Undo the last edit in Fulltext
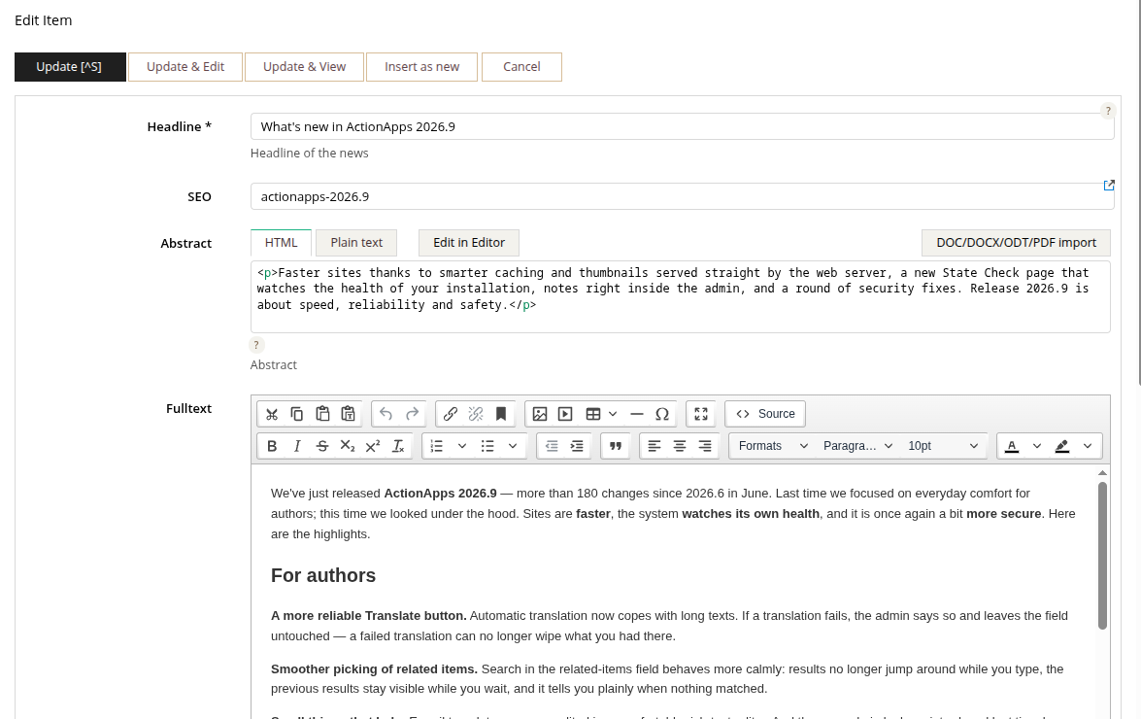1141x719 pixels. click(386, 414)
